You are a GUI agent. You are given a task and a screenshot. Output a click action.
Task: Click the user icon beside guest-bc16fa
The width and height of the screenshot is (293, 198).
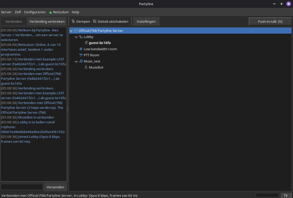pyautogui.click(x=86, y=43)
